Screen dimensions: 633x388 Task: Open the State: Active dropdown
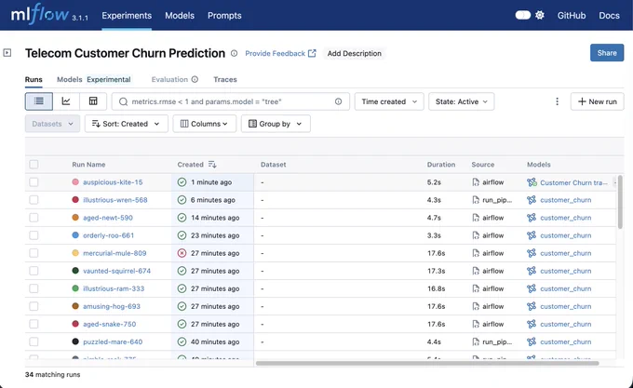point(462,101)
